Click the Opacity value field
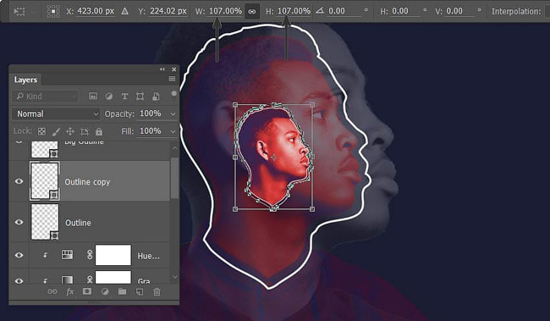 (151, 113)
